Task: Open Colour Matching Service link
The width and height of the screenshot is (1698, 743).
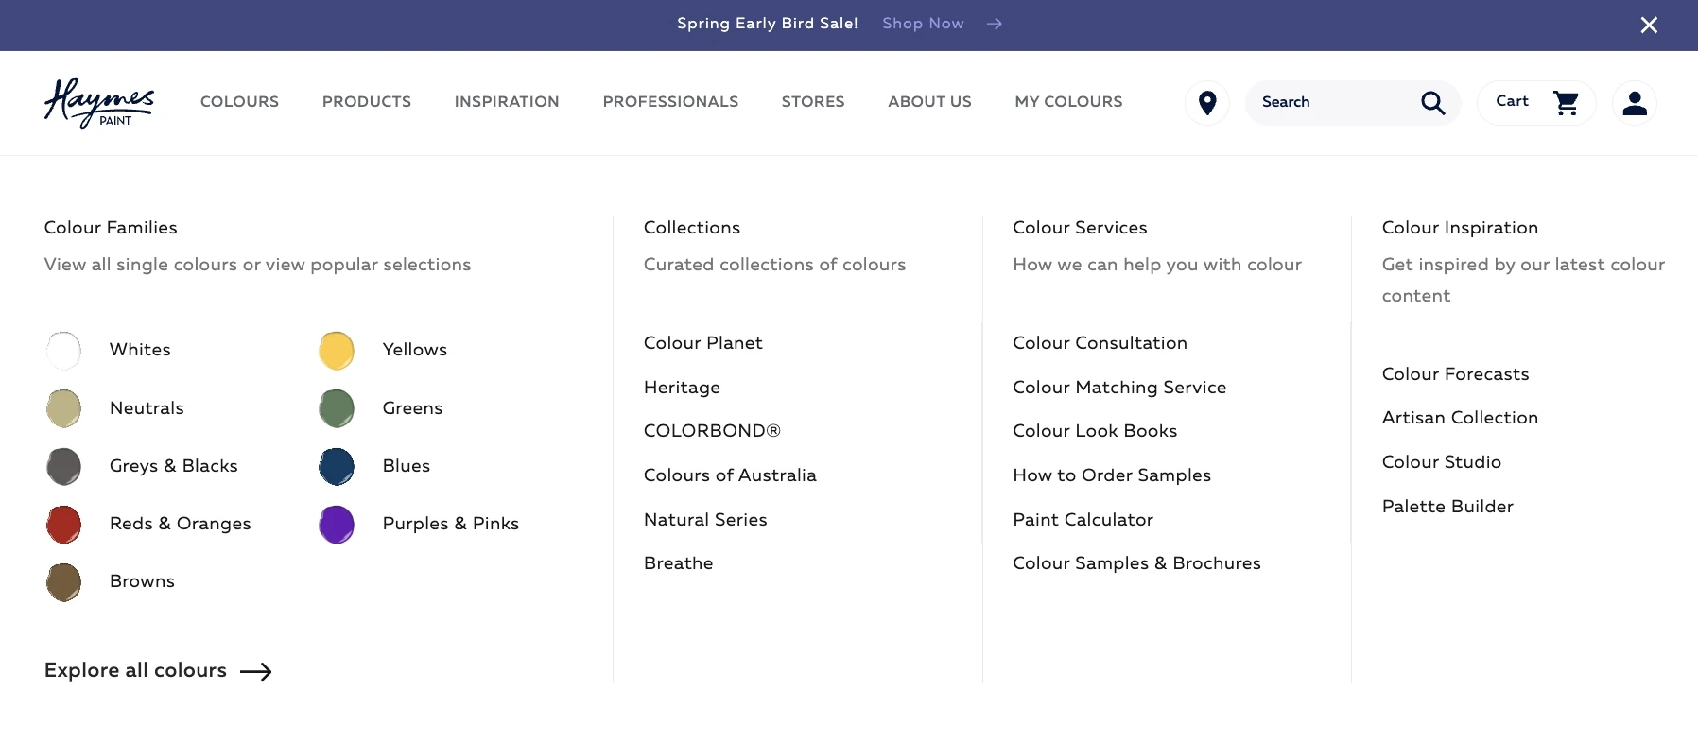Action: point(1119,388)
